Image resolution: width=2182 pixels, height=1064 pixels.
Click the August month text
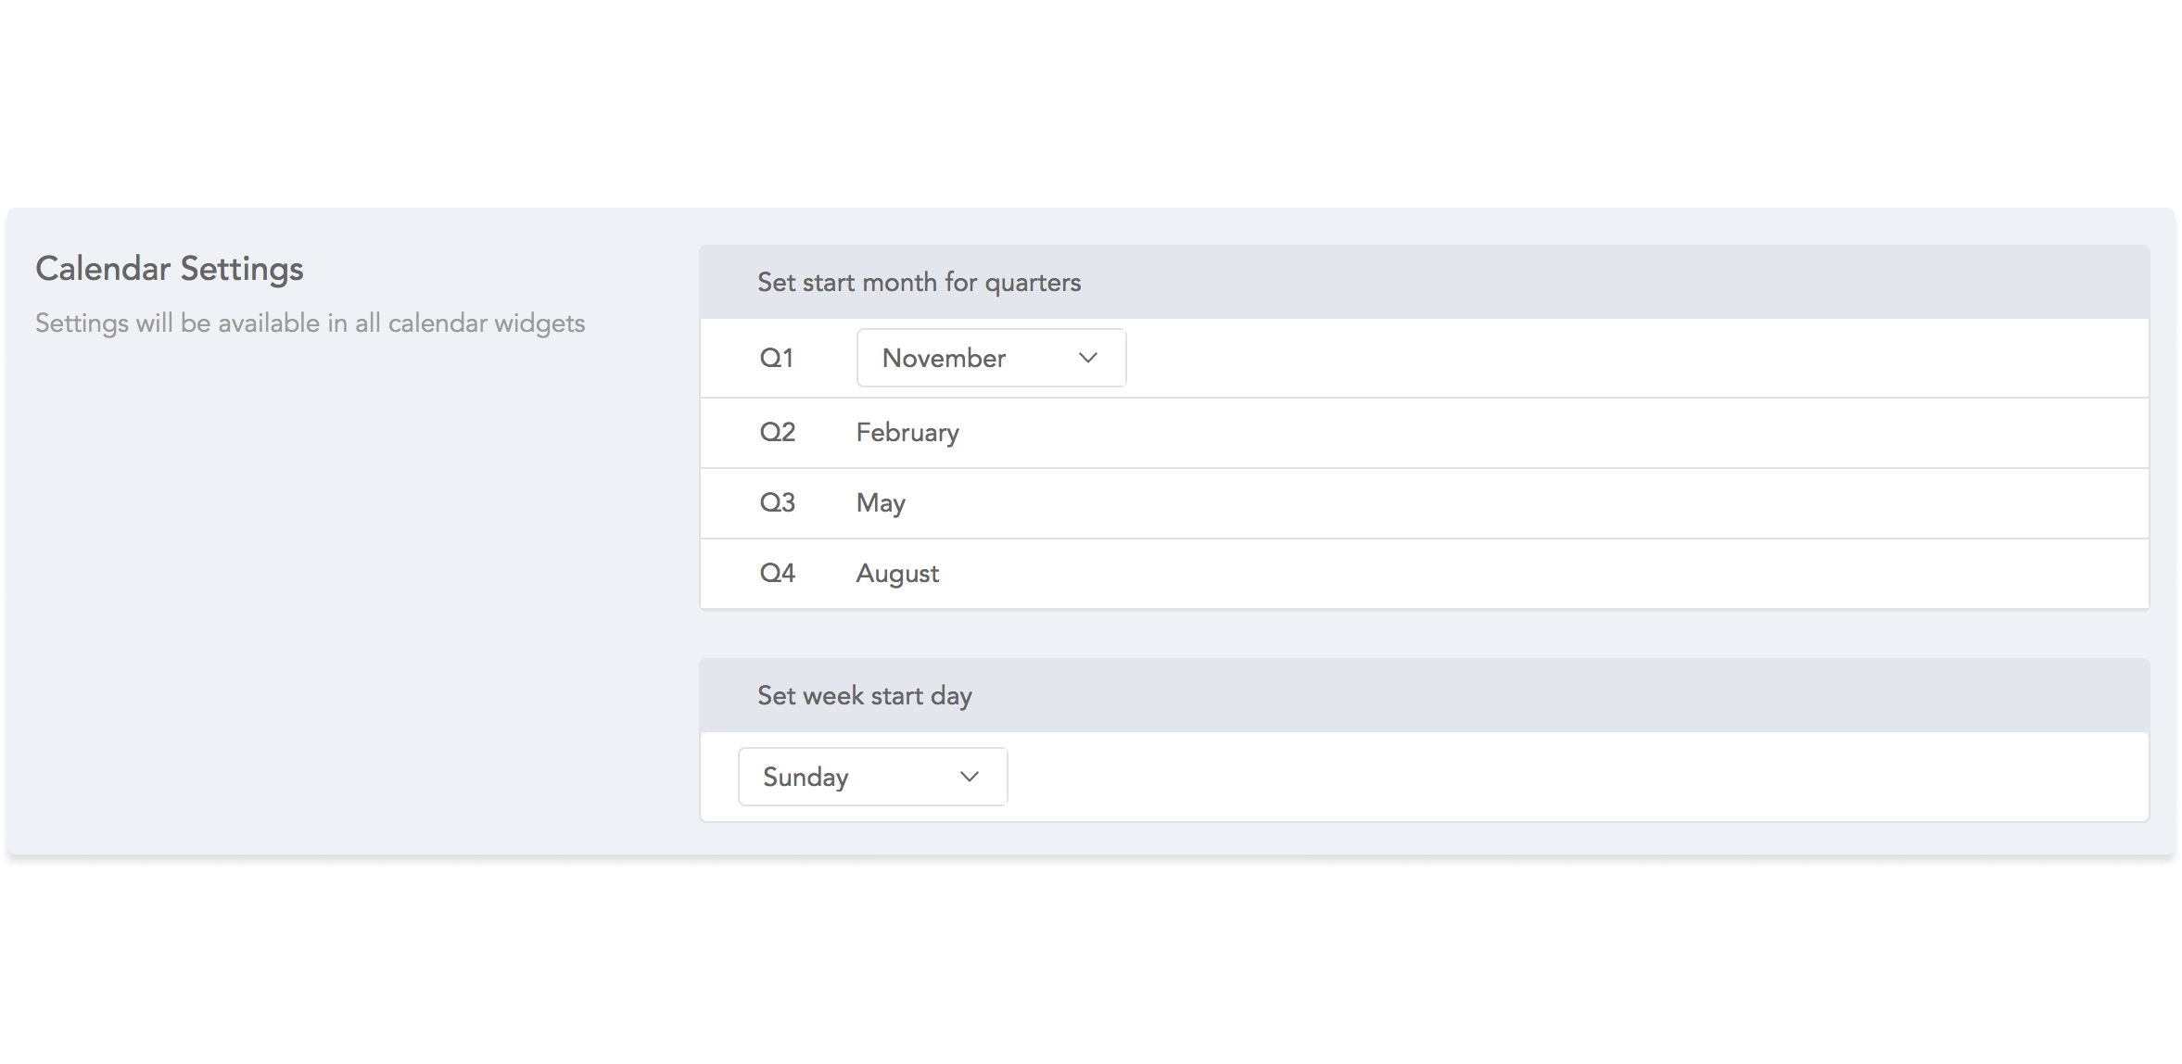coord(897,574)
